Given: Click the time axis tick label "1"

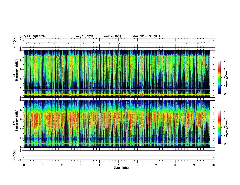Looking at the screenshot, I should click(43, 165).
